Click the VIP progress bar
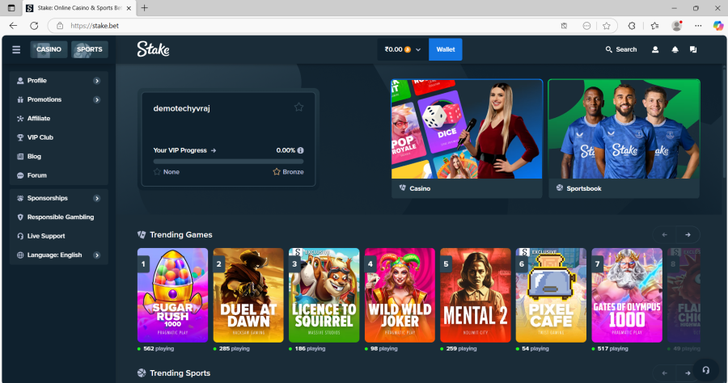 point(228,162)
